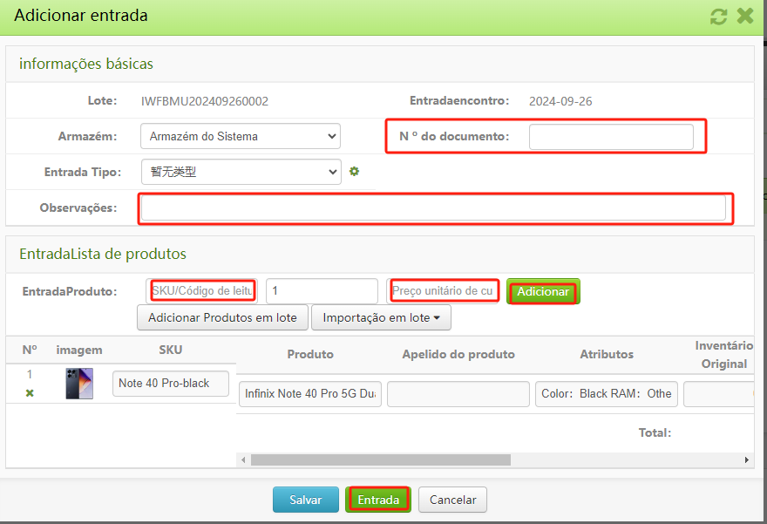Expand the Entrada Tipo dropdown
767x524 pixels.
240,172
